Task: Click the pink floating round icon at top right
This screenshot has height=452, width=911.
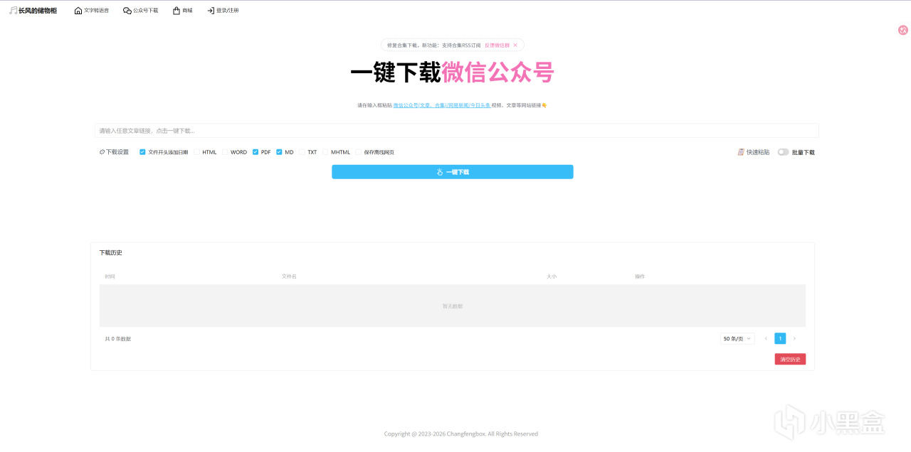Action: tap(903, 30)
